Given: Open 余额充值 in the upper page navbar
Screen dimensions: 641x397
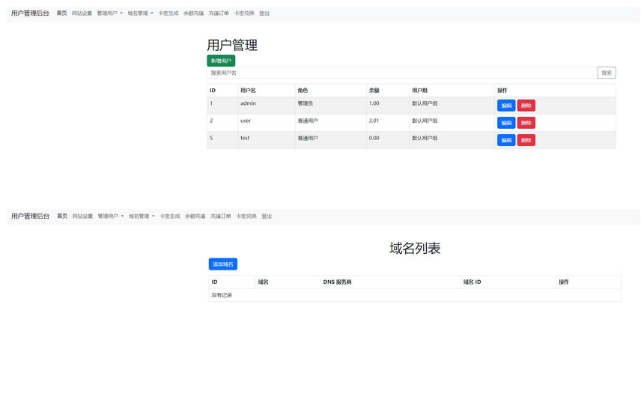Looking at the screenshot, I should tap(193, 13).
